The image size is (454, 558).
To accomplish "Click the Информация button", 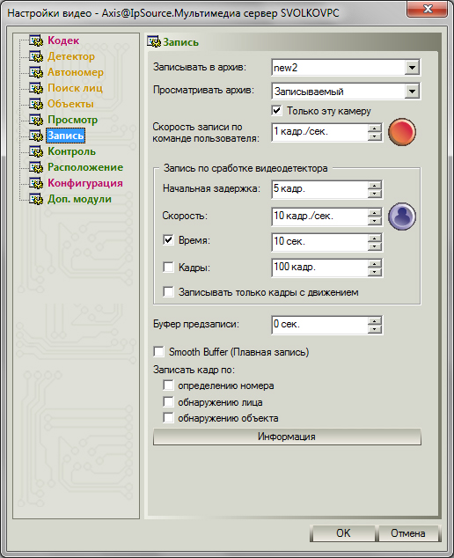I will (x=287, y=437).
